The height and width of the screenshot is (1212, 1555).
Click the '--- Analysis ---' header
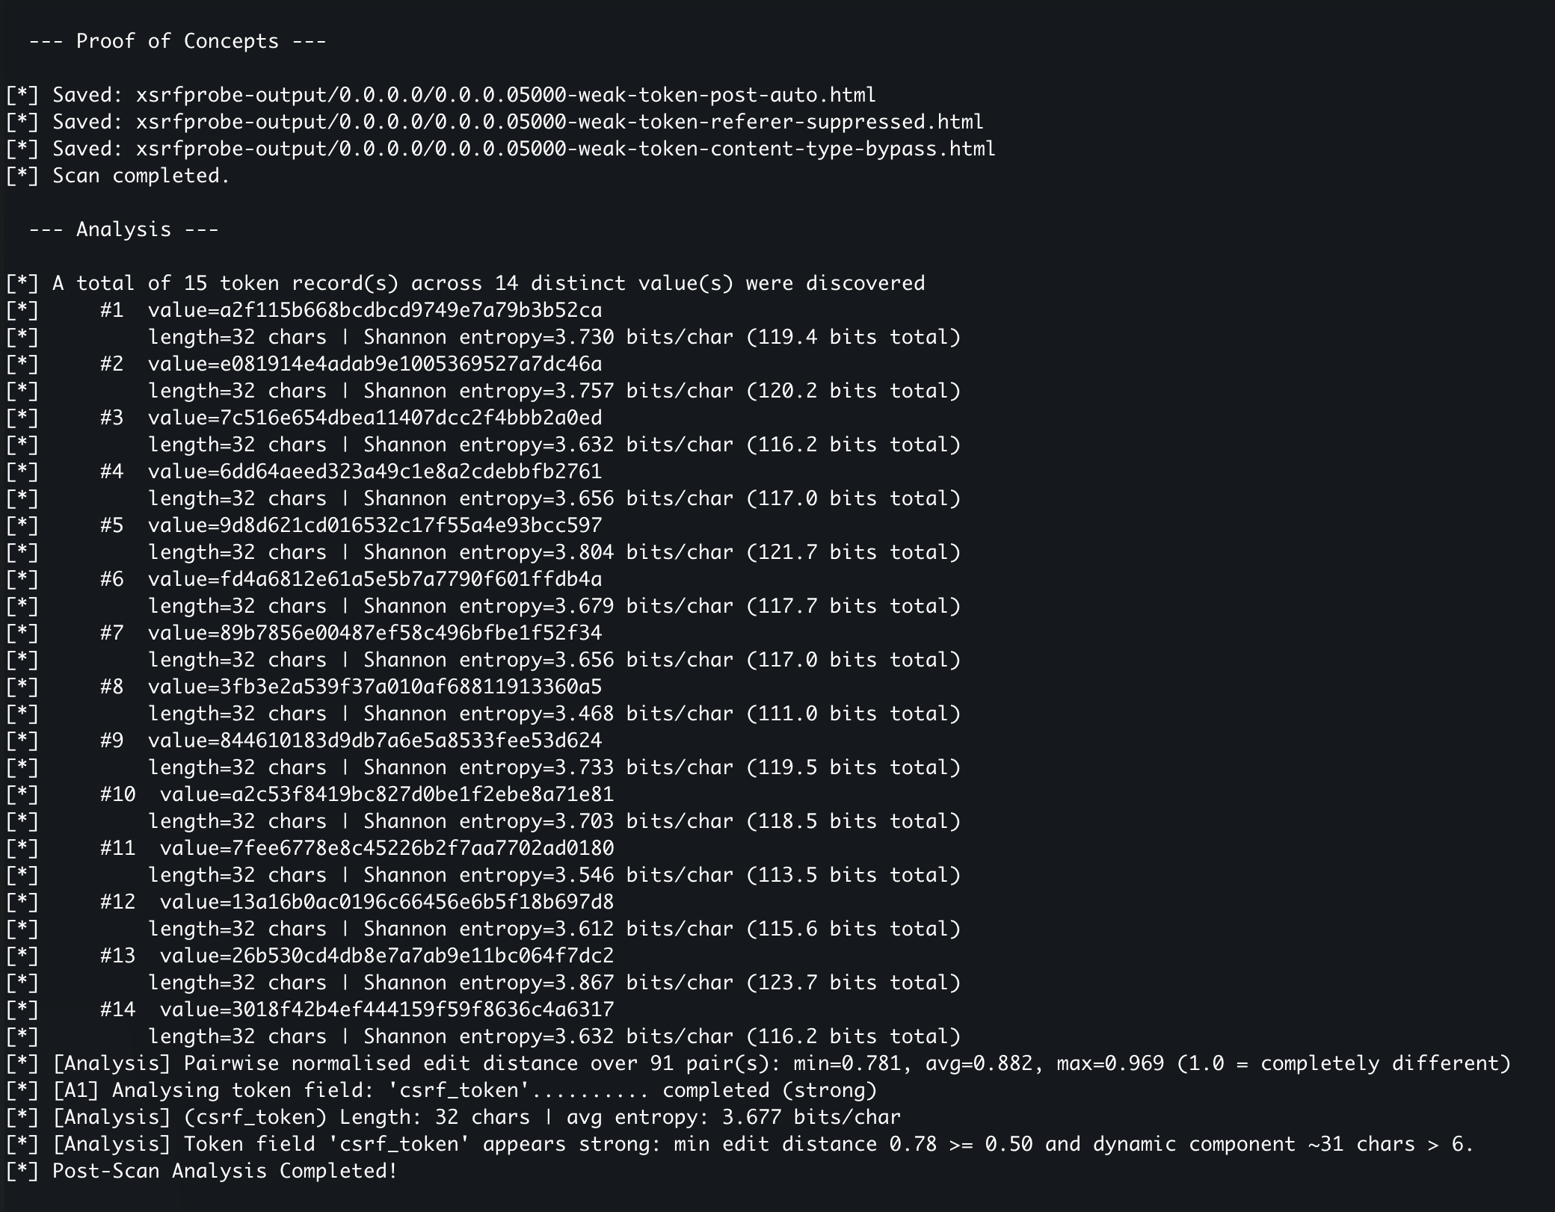(123, 229)
